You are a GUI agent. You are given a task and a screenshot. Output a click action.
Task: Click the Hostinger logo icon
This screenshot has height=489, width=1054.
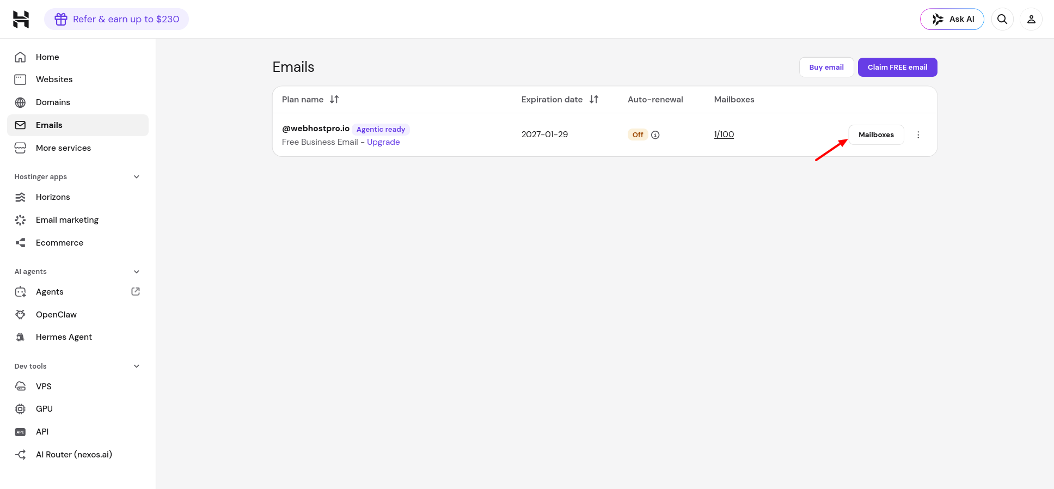point(21,19)
